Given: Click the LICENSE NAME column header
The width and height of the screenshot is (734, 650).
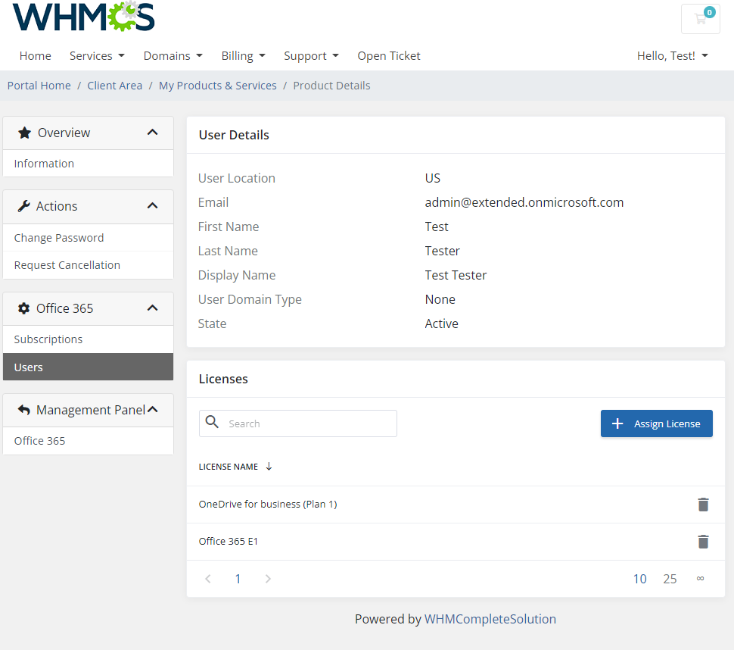Looking at the screenshot, I should tap(229, 467).
